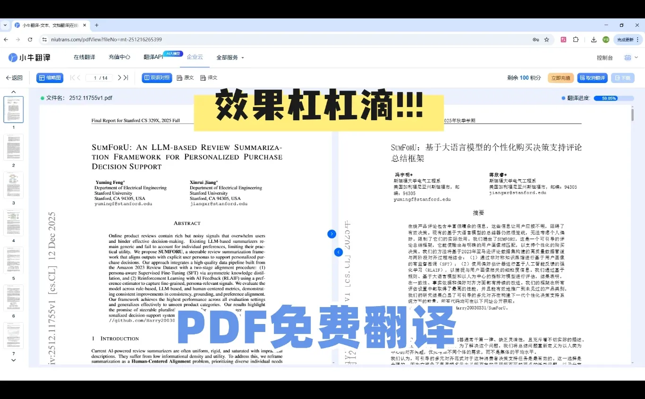This screenshot has height=399, width=645.
Task: Toggle 双语对照 bilingual comparison mode
Action: click(x=156, y=77)
